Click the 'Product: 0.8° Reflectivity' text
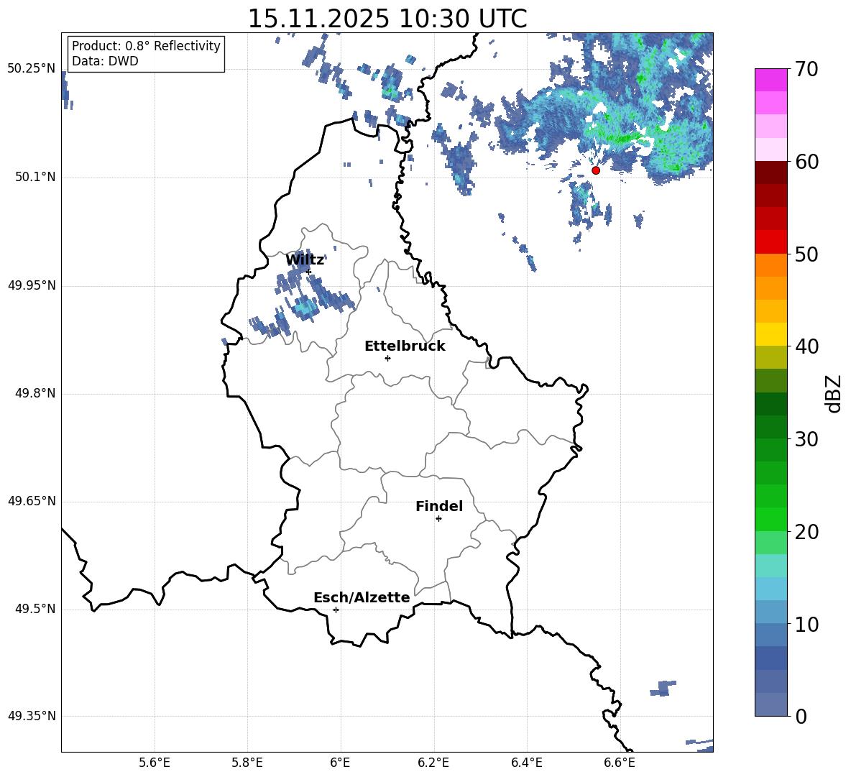851x777 pixels. 146,46
